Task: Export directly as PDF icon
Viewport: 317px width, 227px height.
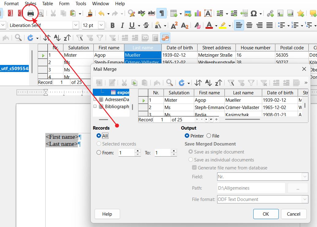Action: (x=10, y=13)
